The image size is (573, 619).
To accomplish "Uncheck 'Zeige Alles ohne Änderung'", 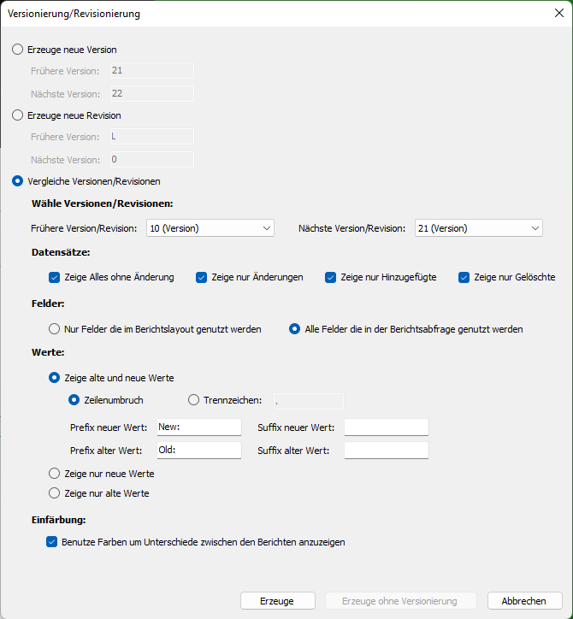I will click(55, 277).
